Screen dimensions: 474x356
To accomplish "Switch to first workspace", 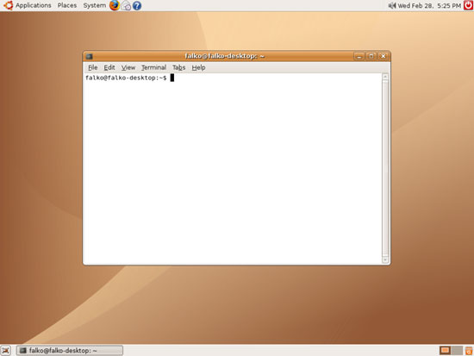I will click(445, 351).
